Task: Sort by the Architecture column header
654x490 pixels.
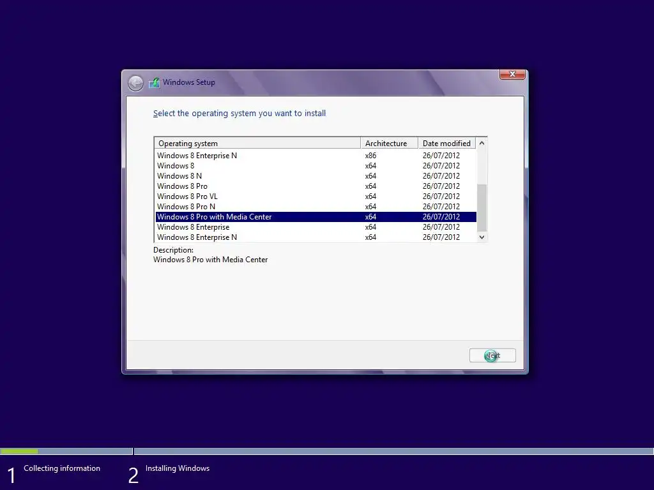Action: tap(389, 144)
